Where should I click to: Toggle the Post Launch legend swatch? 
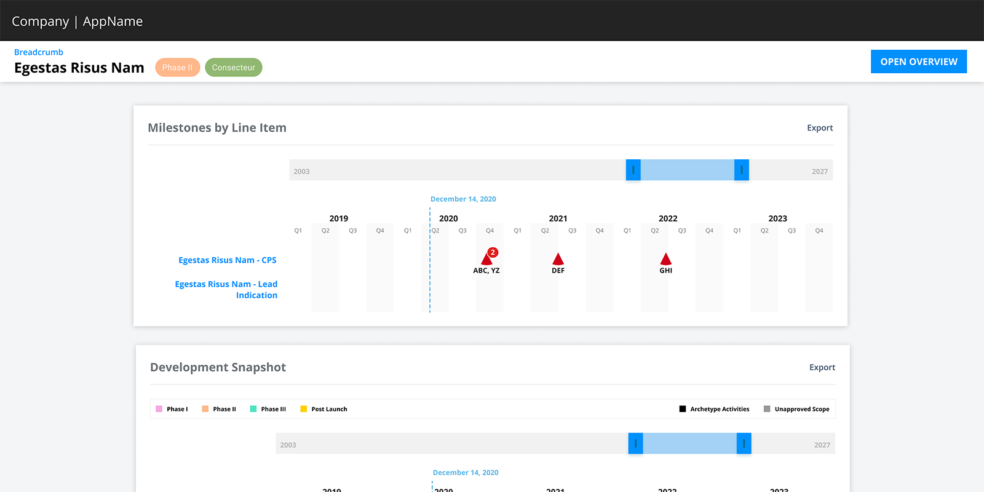[x=303, y=409]
